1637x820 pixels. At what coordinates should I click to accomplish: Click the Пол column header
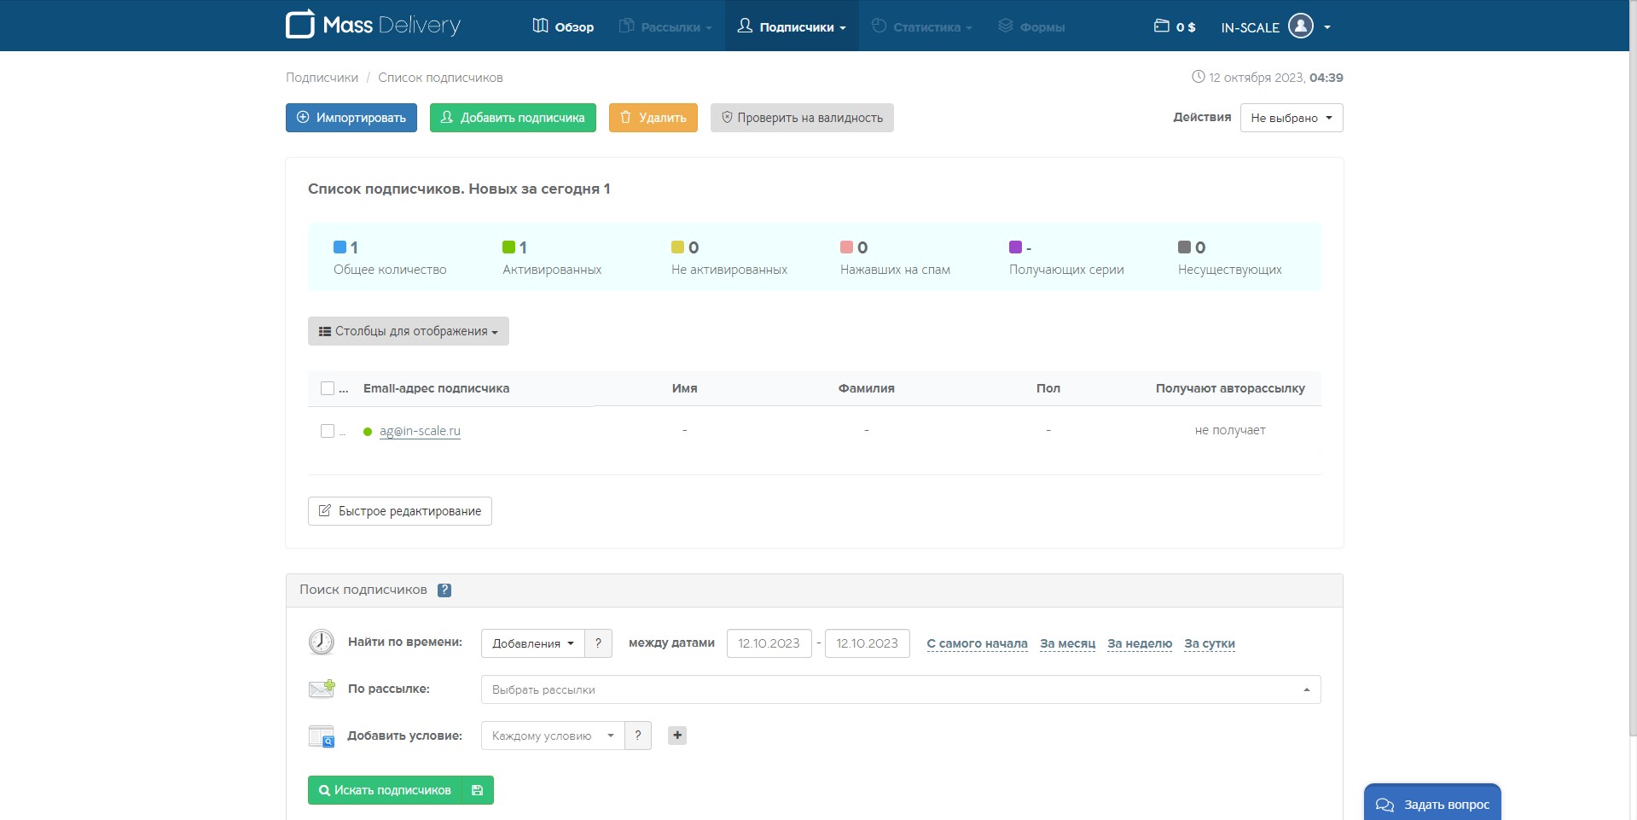click(x=1048, y=388)
